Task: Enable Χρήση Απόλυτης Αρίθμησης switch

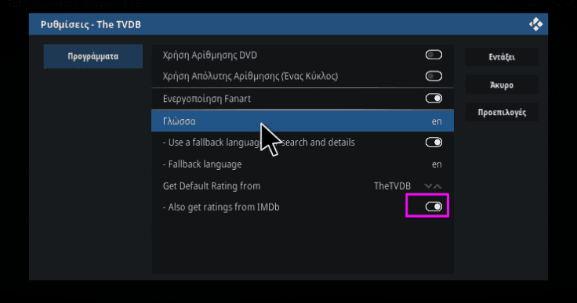Action: [434, 76]
